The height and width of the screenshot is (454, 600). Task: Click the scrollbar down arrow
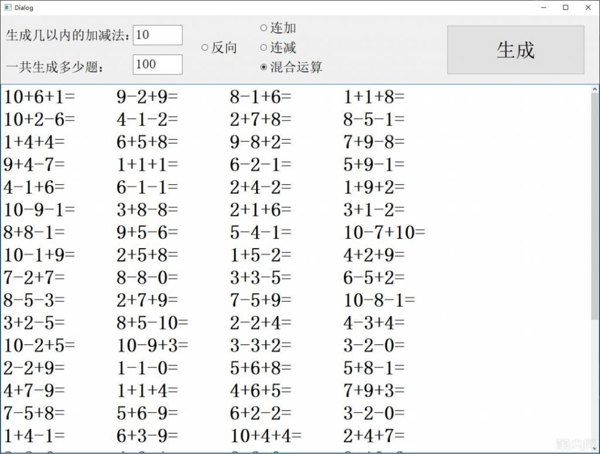[594, 448]
